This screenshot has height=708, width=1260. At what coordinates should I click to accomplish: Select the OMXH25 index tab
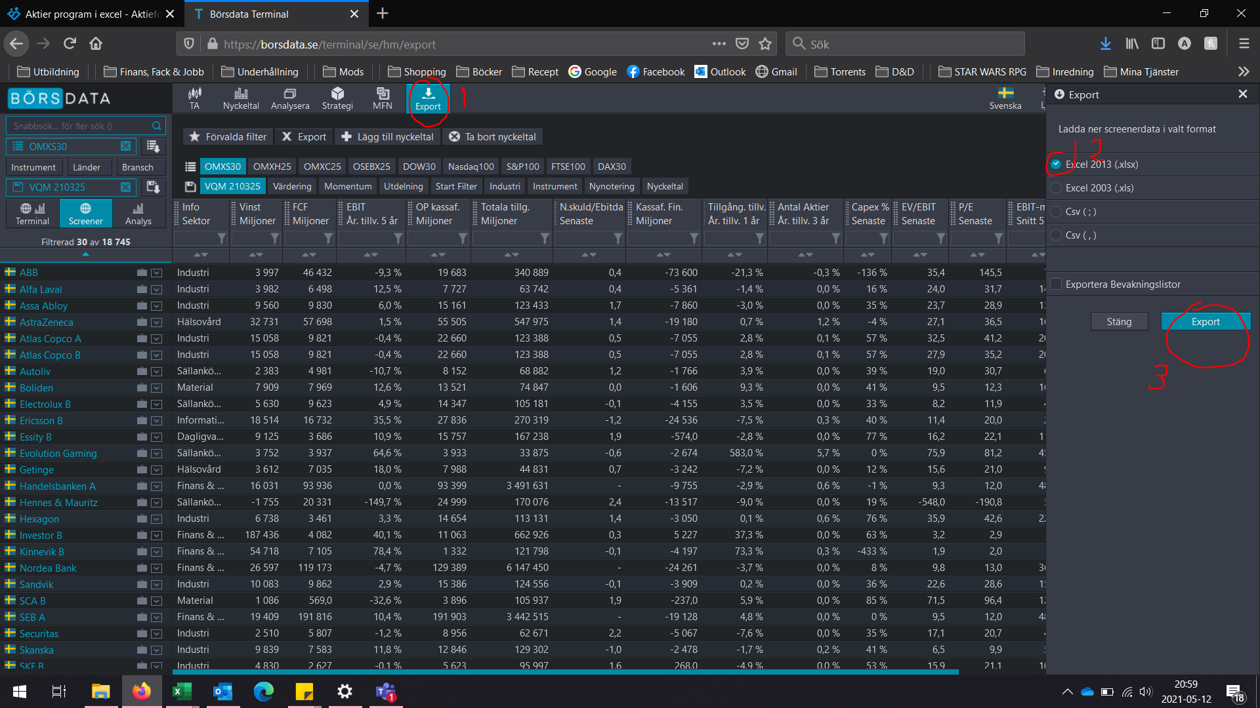pos(272,167)
